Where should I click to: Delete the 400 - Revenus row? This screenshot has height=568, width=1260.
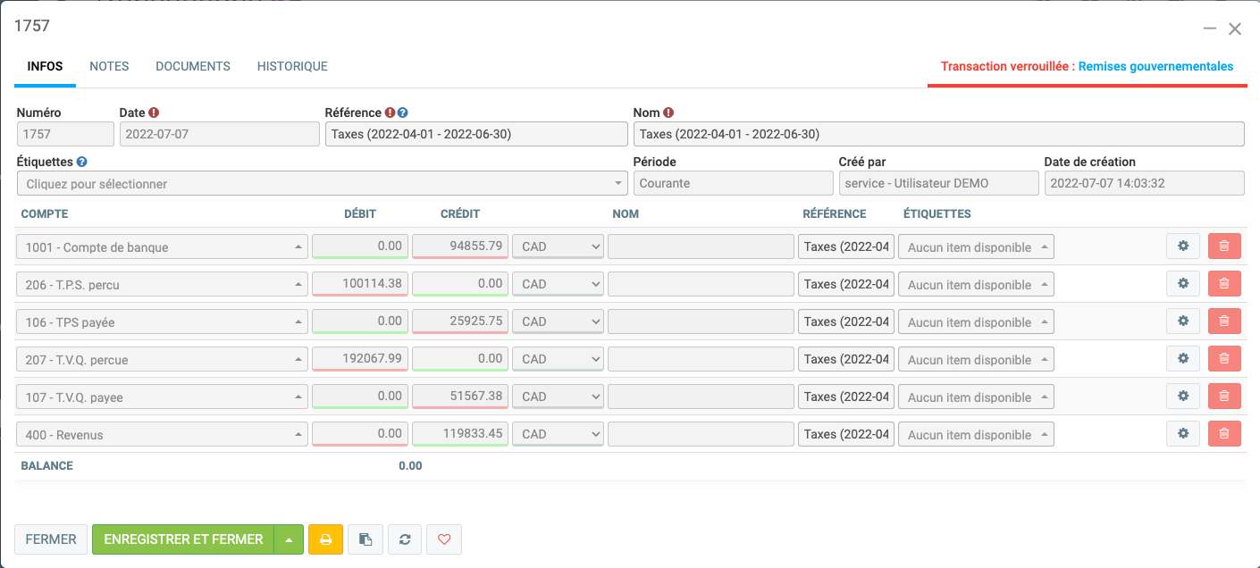pyautogui.click(x=1223, y=434)
